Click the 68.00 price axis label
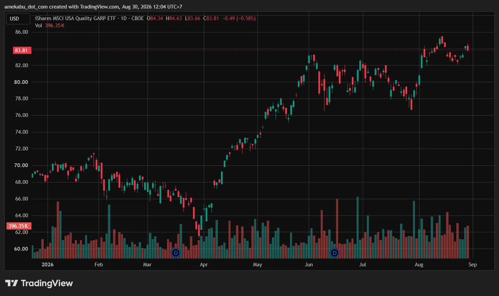Image resolution: width=499 pixels, height=296 pixels. 22,182
